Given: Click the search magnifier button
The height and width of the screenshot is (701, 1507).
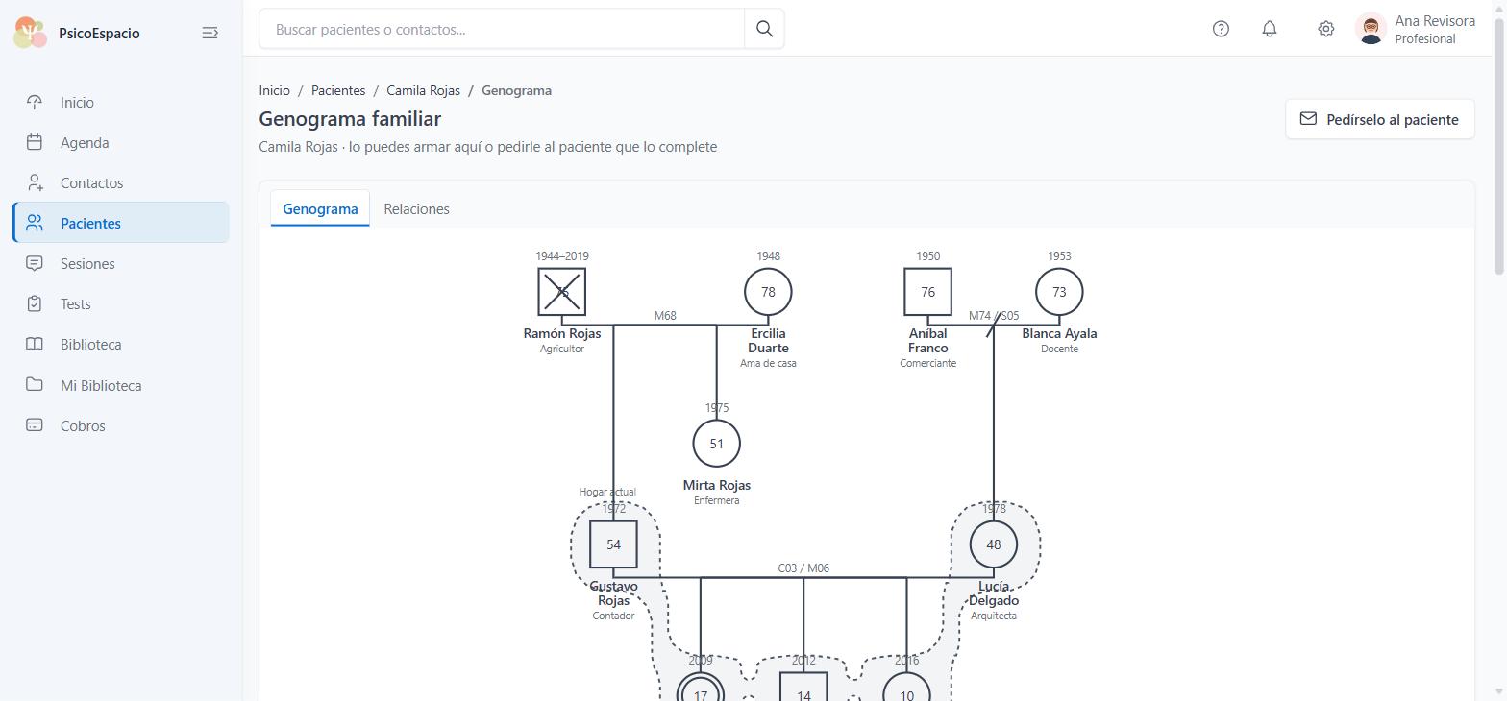Looking at the screenshot, I should tap(764, 29).
